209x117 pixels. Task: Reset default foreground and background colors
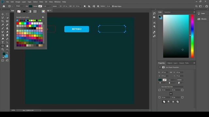coord(3,57)
